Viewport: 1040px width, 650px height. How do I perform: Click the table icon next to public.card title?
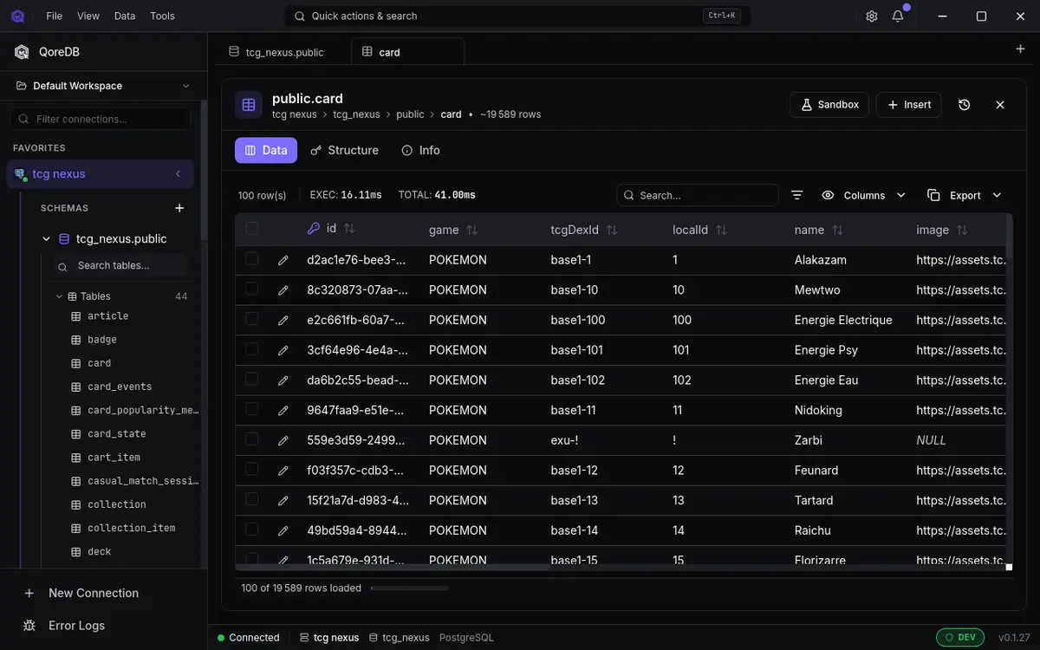pos(249,105)
